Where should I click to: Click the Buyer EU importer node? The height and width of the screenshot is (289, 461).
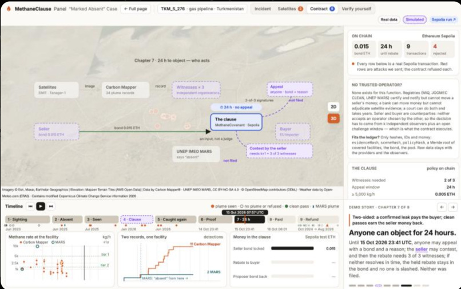[x=292, y=132]
